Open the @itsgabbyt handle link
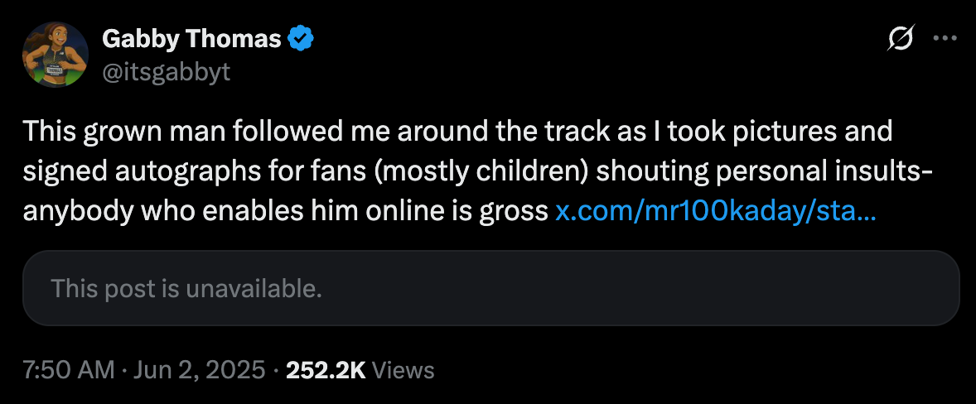 coord(166,73)
